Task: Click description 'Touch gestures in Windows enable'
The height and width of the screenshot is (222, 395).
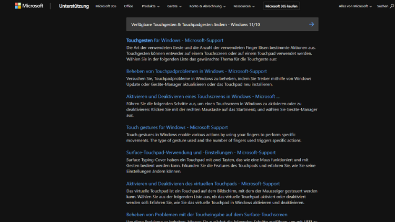Action: click(214, 137)
